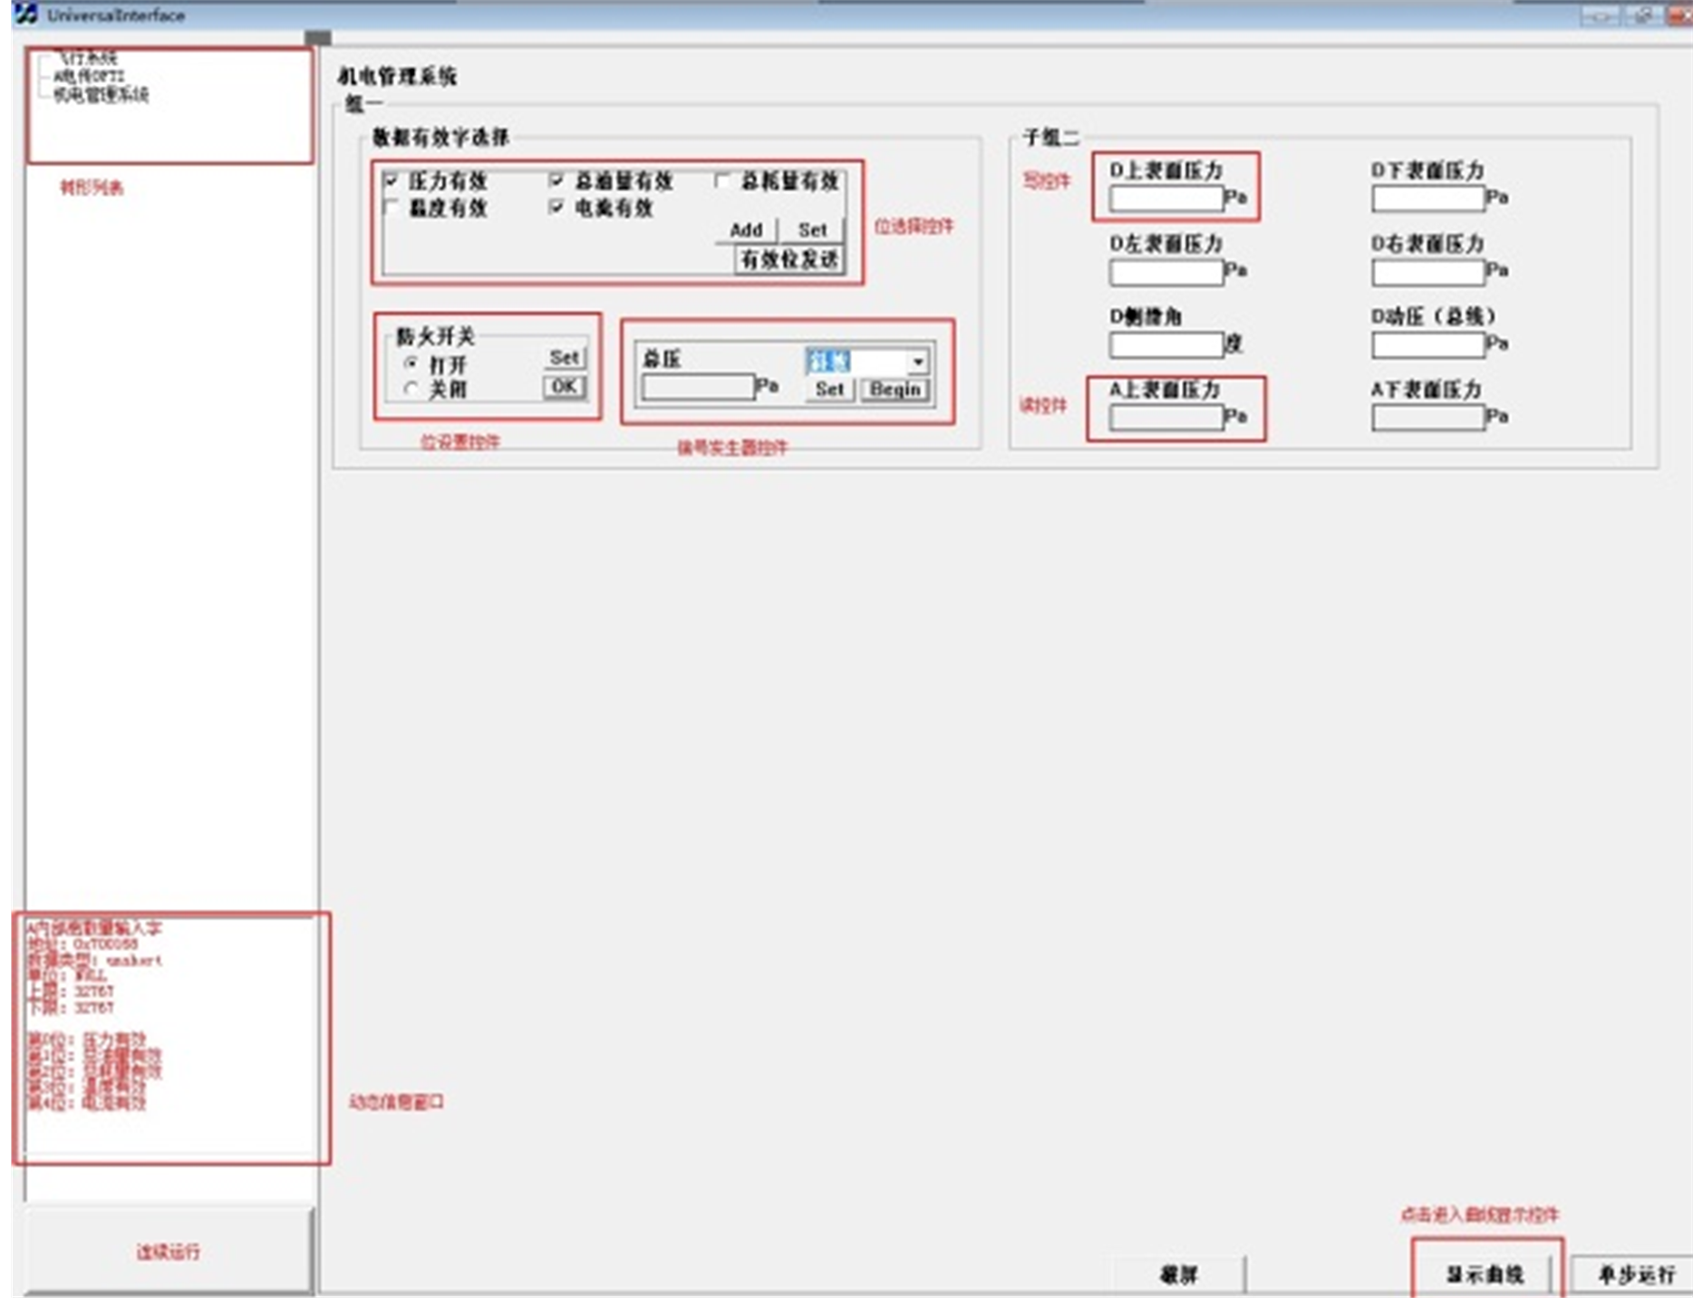1693x1298 pixels.
Task: Choose the 打开 radio option for 防火开关
Action: tap(411, 363)
